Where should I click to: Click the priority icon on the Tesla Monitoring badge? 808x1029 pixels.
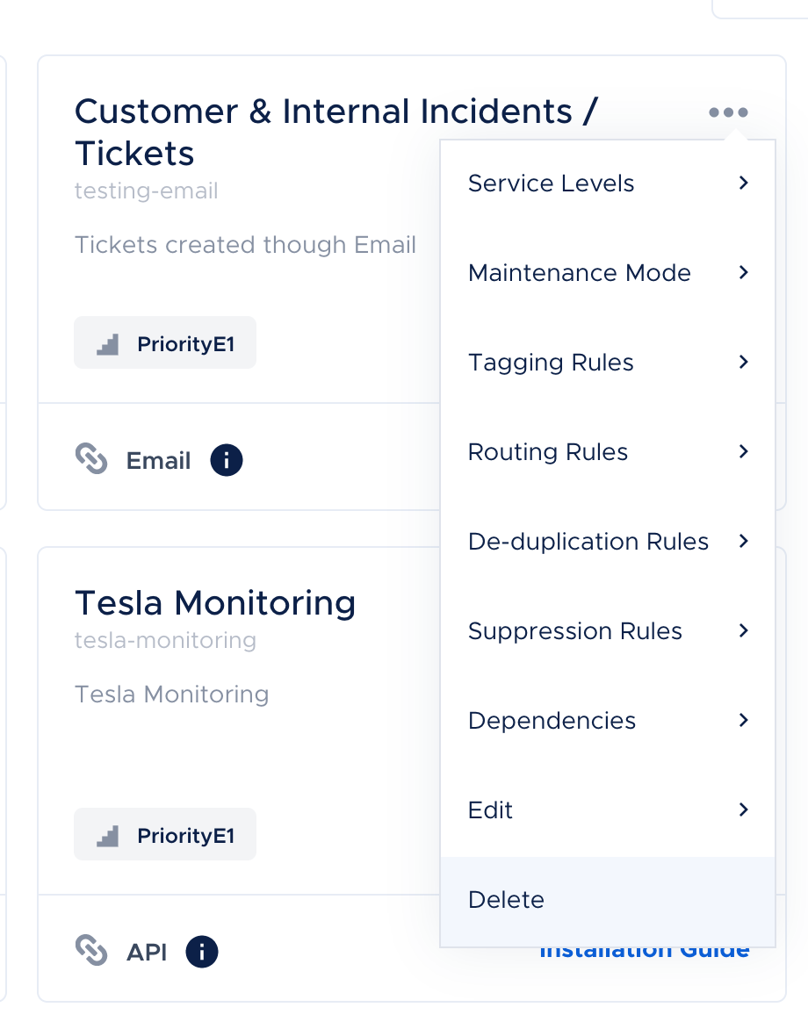[x=107, y=836]
